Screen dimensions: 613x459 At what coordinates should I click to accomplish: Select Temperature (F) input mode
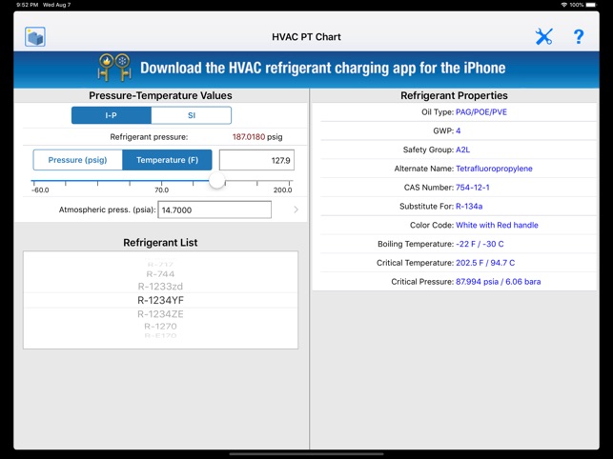coord(168,160)
